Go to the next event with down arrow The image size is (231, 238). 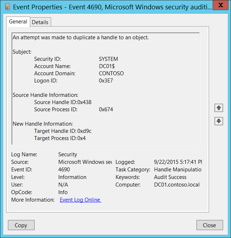[x=219, y=121]
